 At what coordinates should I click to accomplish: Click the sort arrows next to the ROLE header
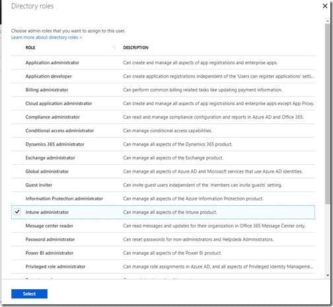(114, 47)
